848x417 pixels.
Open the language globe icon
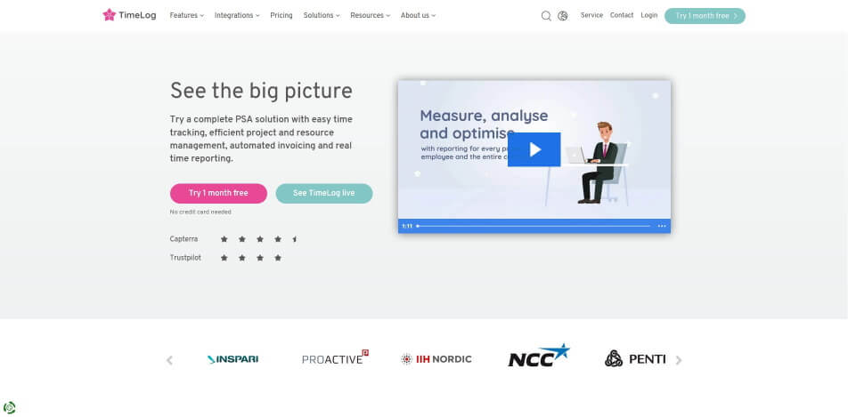(x=563, y=16)
